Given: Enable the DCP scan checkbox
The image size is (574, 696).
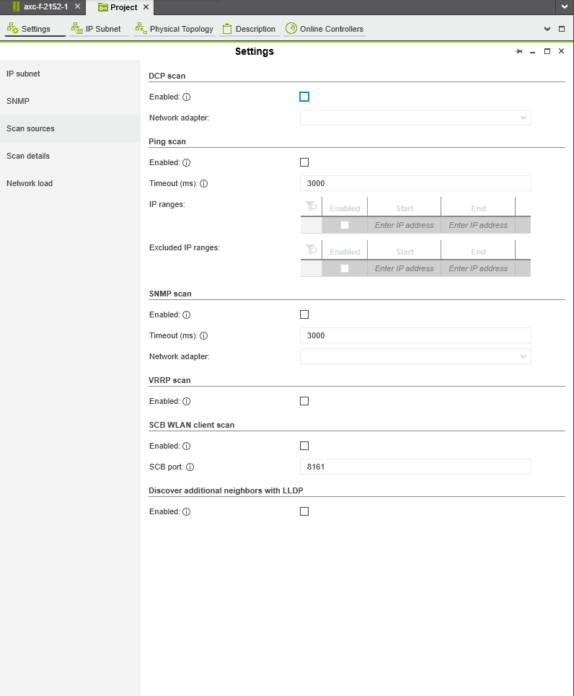Looking at the screenshot, I should coord(304,97).
